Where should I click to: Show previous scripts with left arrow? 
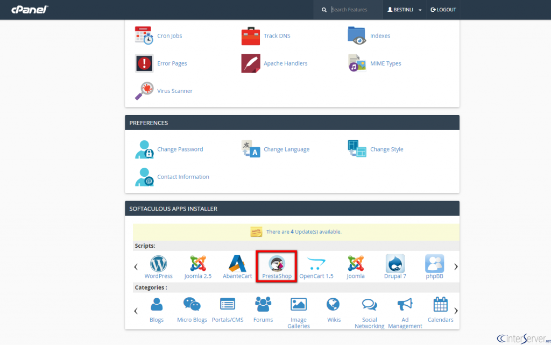136,267
